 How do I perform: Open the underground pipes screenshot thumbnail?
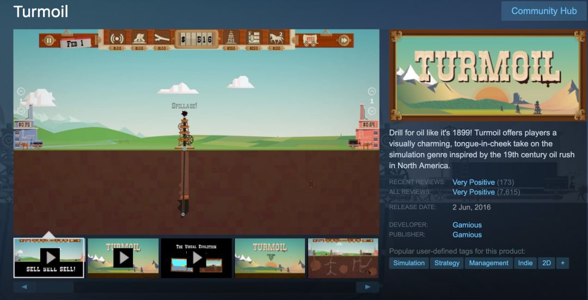tap(343, 258)
